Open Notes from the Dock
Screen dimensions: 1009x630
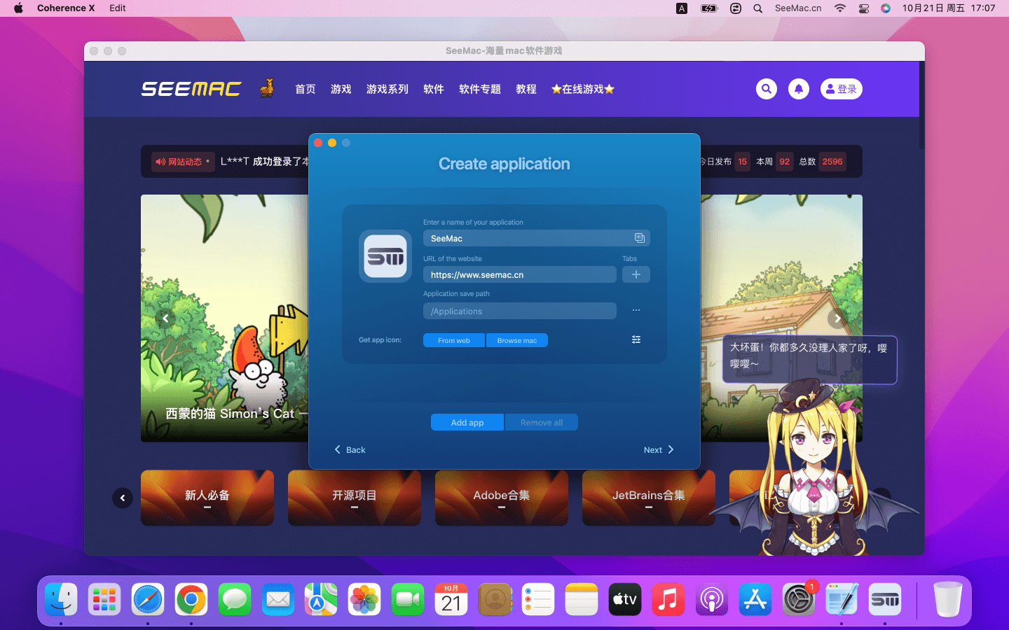click(582, 600)
